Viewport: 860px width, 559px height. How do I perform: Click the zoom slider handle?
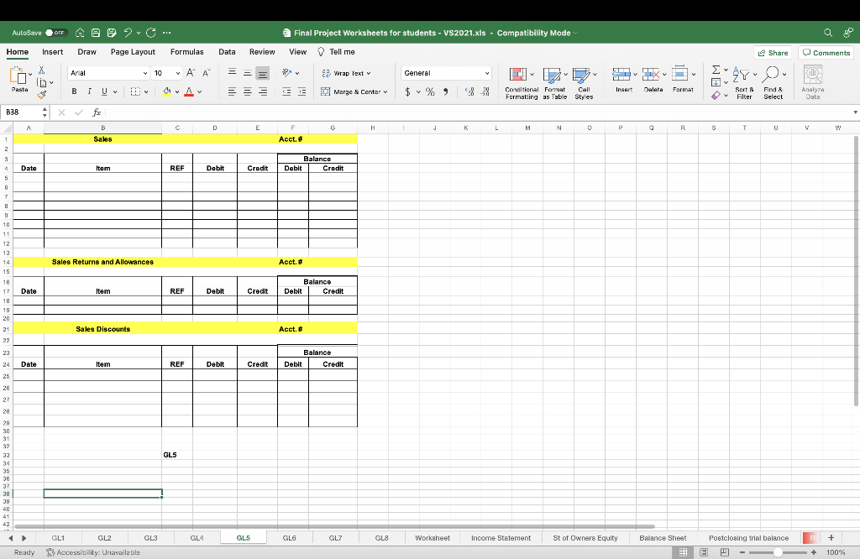(x=778, y=552)
